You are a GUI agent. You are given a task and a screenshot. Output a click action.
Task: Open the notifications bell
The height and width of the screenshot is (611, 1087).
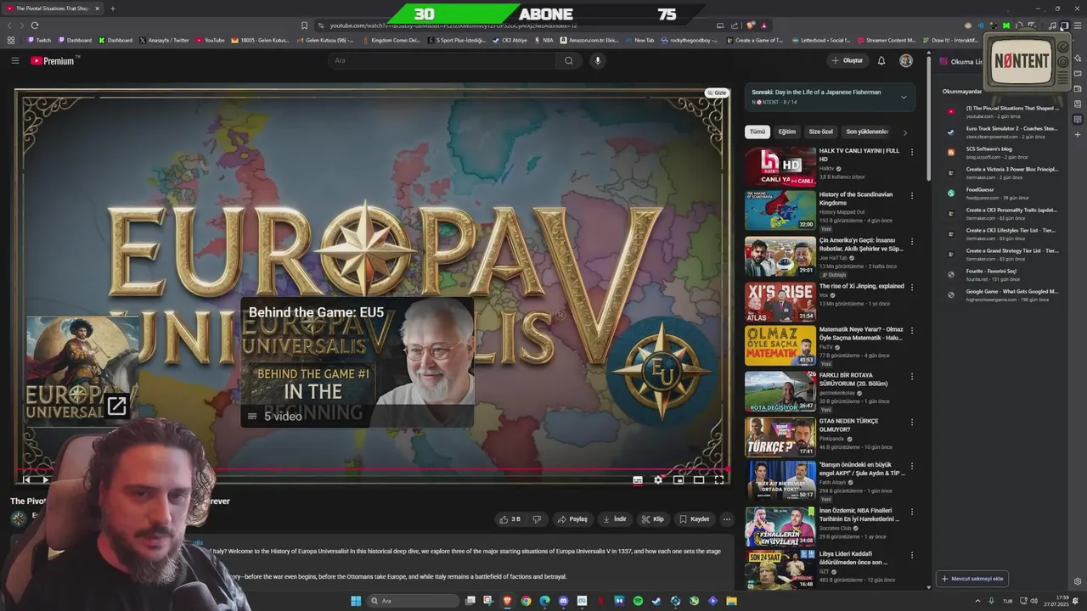pyautogui.click(x=881, y=60)
